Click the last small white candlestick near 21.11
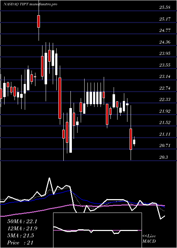Image resolution: width=177 pixels, height=248 pixels. click(134, 142)
